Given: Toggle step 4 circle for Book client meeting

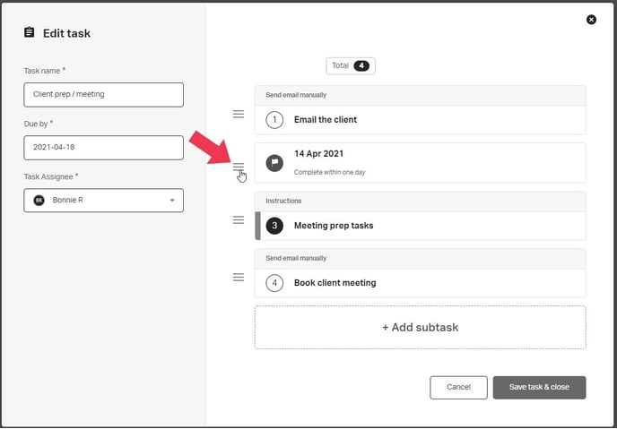Looking at the screenshot, I should tap(274, 283).
